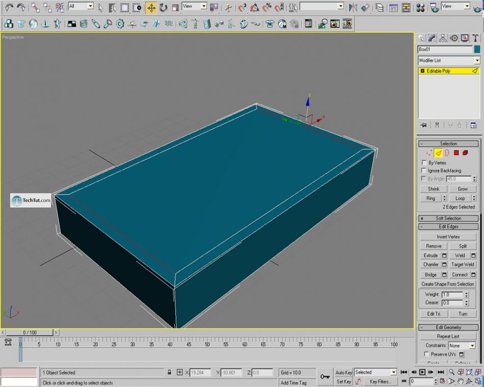Click the Chamfer button

pyautogui.click(x=431, y=265)
